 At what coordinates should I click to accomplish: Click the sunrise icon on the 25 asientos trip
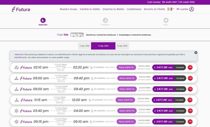(x=17, y=89)
